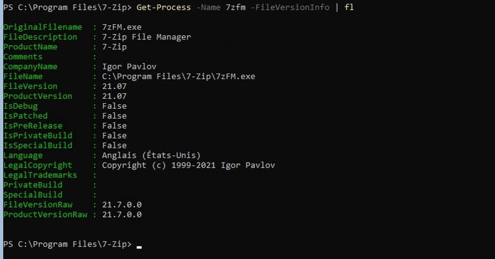Click the IsPreRelease property label

click(33, 126)
